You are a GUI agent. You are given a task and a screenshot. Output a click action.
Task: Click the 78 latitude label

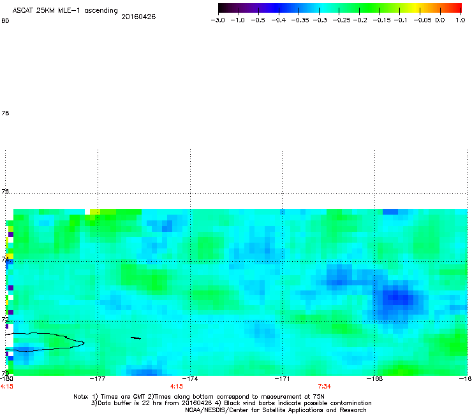[x=5, y=113]
